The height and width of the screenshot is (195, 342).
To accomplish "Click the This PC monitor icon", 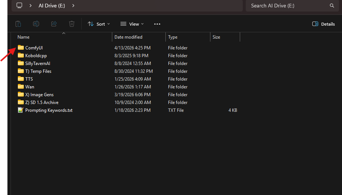I will [19, 6].
